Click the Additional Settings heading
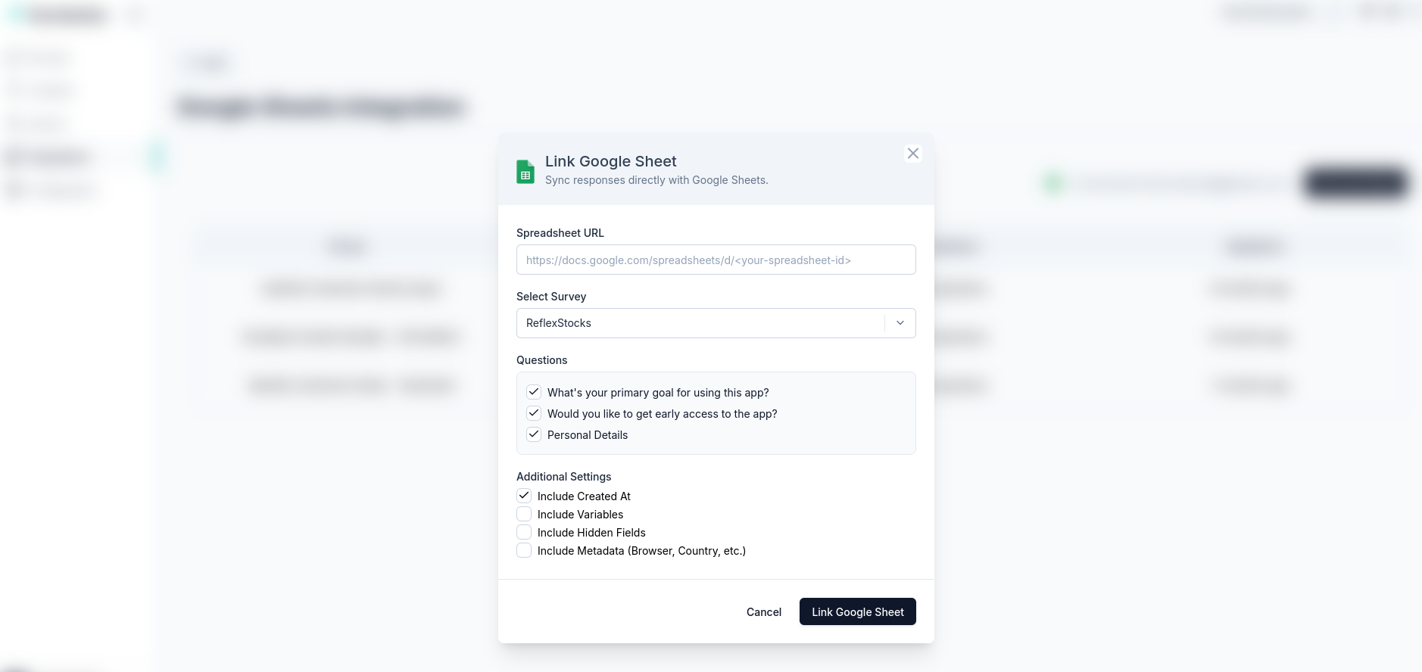The image size is (1422, 672). point(564,477)
